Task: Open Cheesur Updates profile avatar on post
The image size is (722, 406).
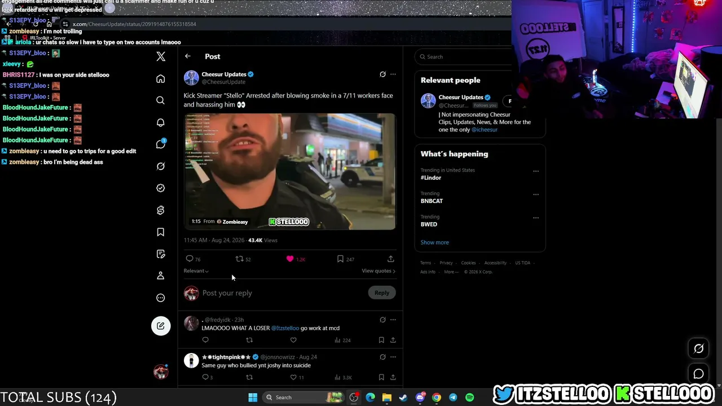Action: tap(191, 78)
